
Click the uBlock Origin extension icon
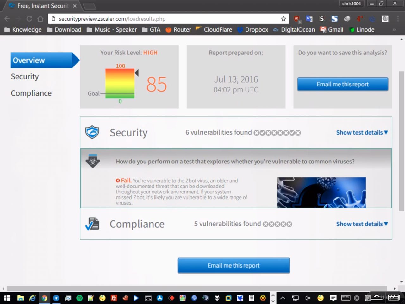click(296, 19)
